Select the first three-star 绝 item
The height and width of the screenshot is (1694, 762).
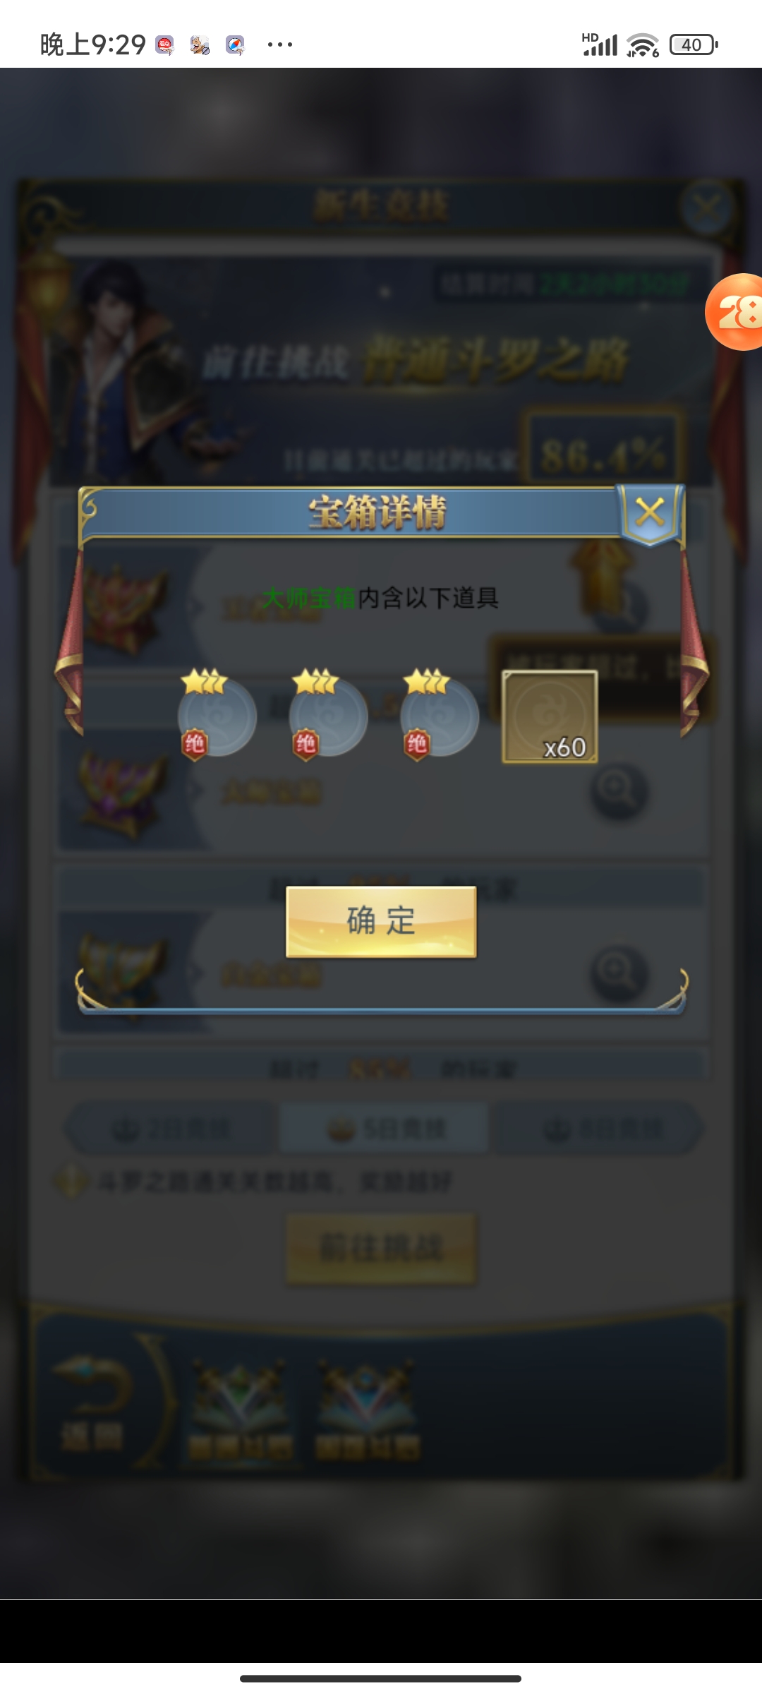pyautogui.click(x=216, y=716)
